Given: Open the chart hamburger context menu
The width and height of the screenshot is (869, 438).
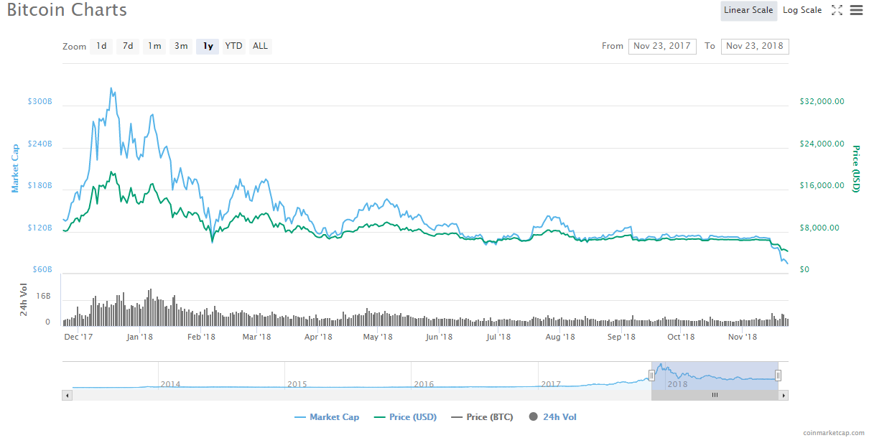Looking at the screenshot, I should [x=856, y=10].
